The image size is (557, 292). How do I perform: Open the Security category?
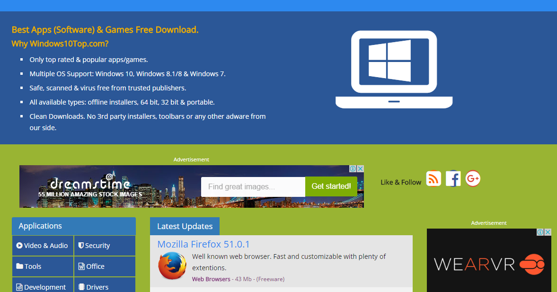pyautogui.click(x=105, y=246)
